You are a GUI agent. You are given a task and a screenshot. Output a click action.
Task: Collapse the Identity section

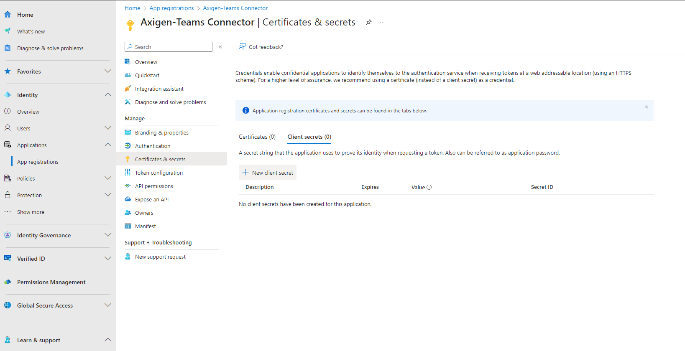tap(107, 95)
